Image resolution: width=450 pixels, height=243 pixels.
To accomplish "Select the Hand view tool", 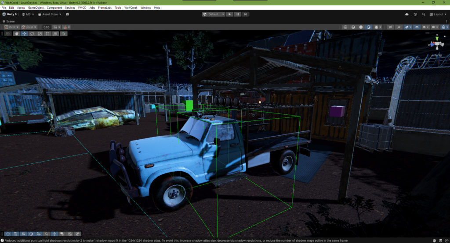I will click(x=16, y=33).
